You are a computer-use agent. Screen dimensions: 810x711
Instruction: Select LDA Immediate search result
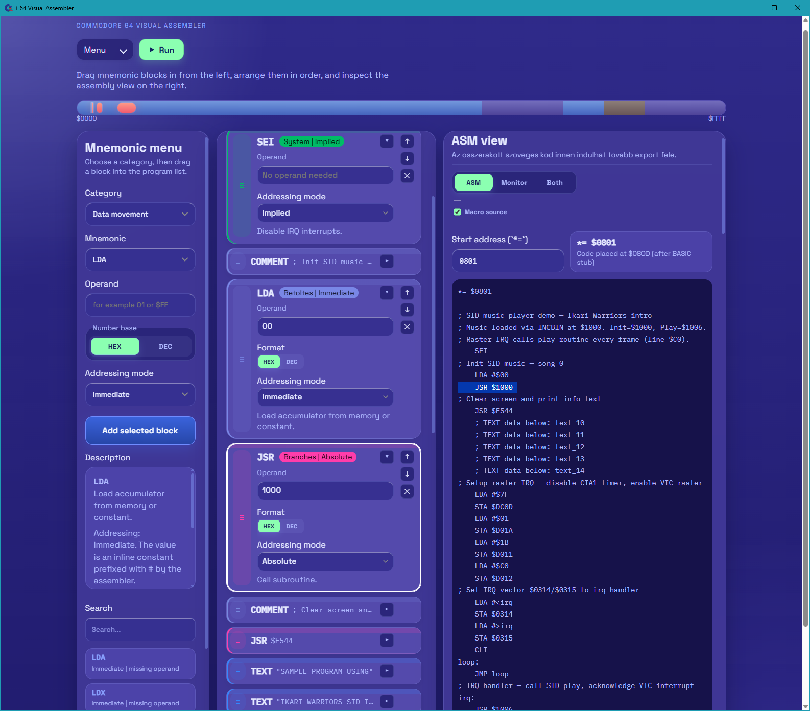click(x=140, y=662)
